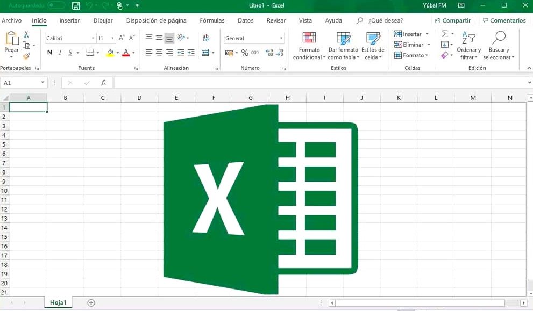Add a new sheet with plus button
Viewport: 533px width, 311px height.
tap(91, 303)
